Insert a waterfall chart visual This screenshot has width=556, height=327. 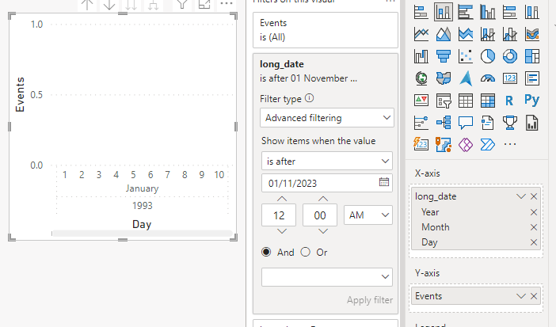421,56
